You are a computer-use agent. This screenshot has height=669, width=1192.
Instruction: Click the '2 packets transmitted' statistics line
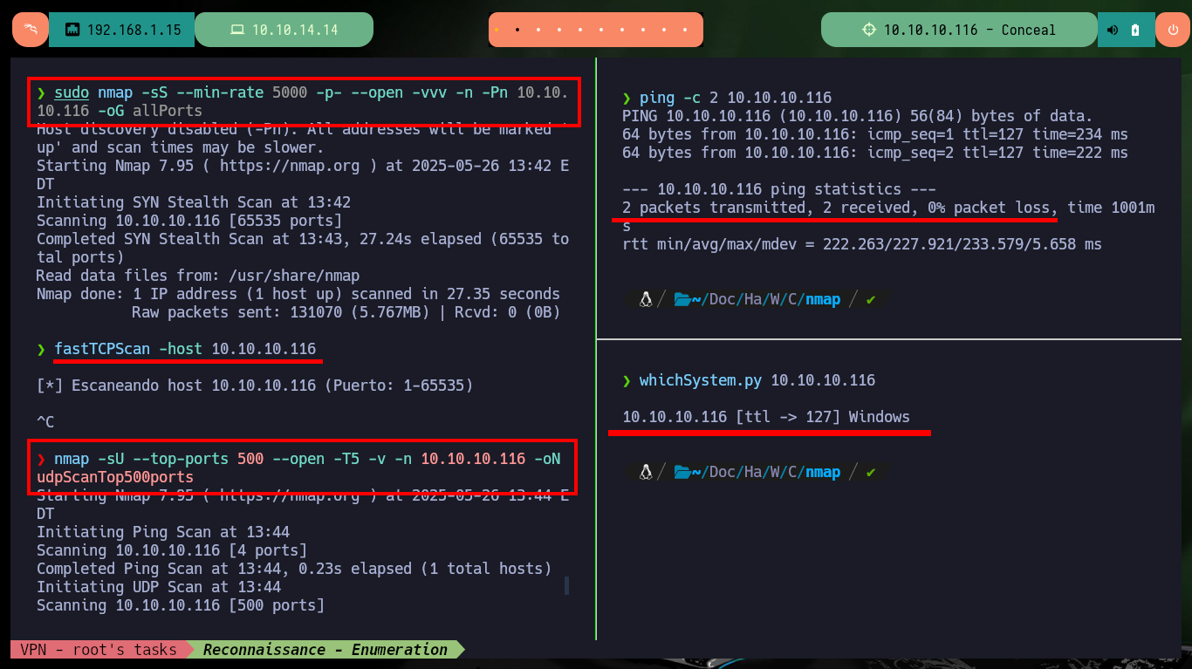click(x=888, y=216)
